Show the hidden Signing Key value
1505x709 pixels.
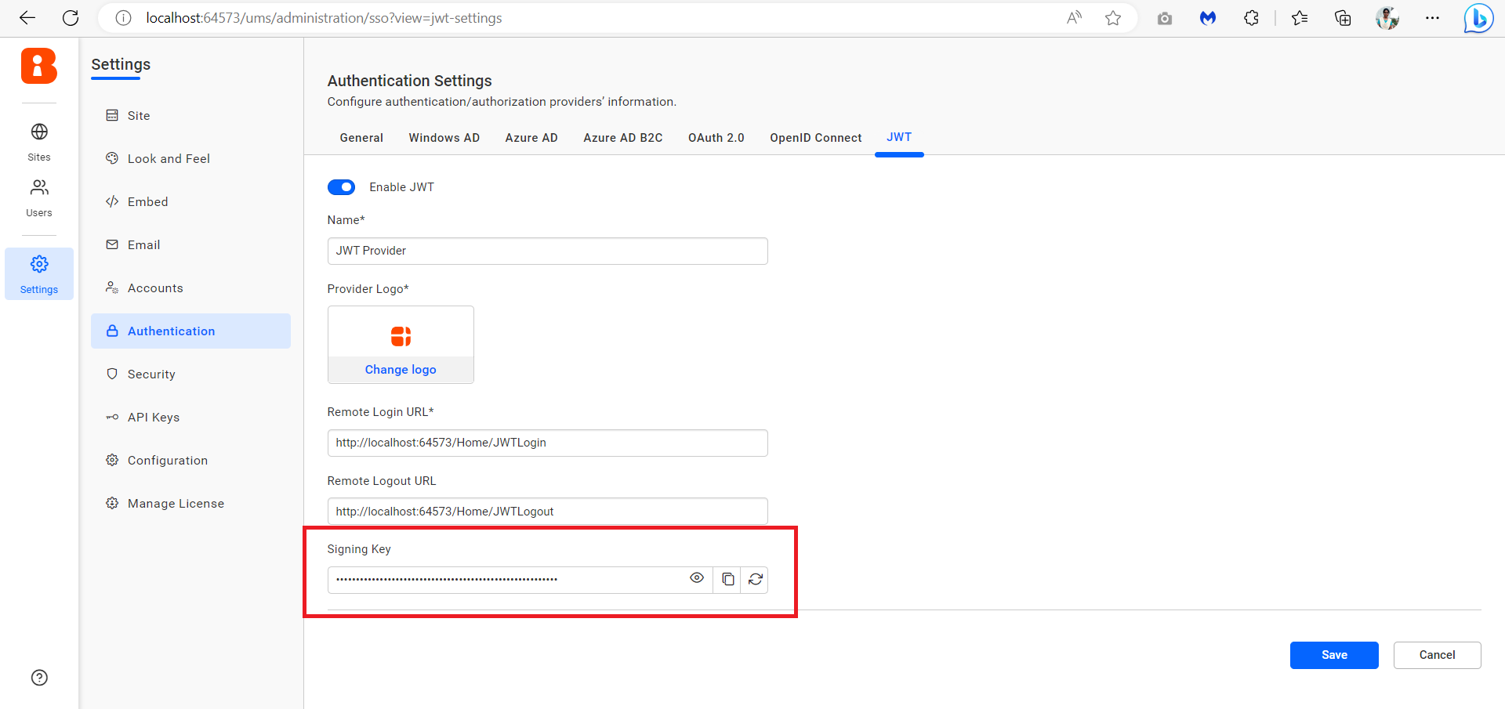[696, 579]
